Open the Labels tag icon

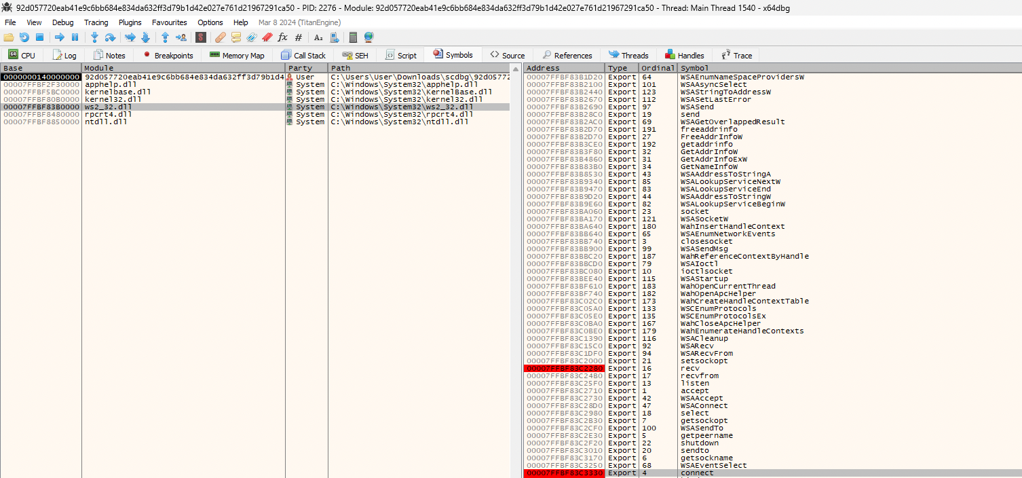(x=252, y=37)
